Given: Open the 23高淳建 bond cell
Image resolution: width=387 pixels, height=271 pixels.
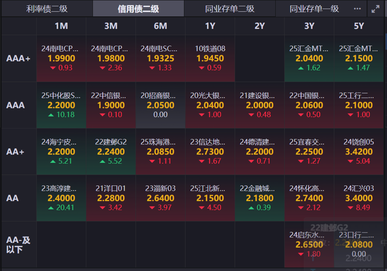Looking at the screenshot, I should [61, 198].
